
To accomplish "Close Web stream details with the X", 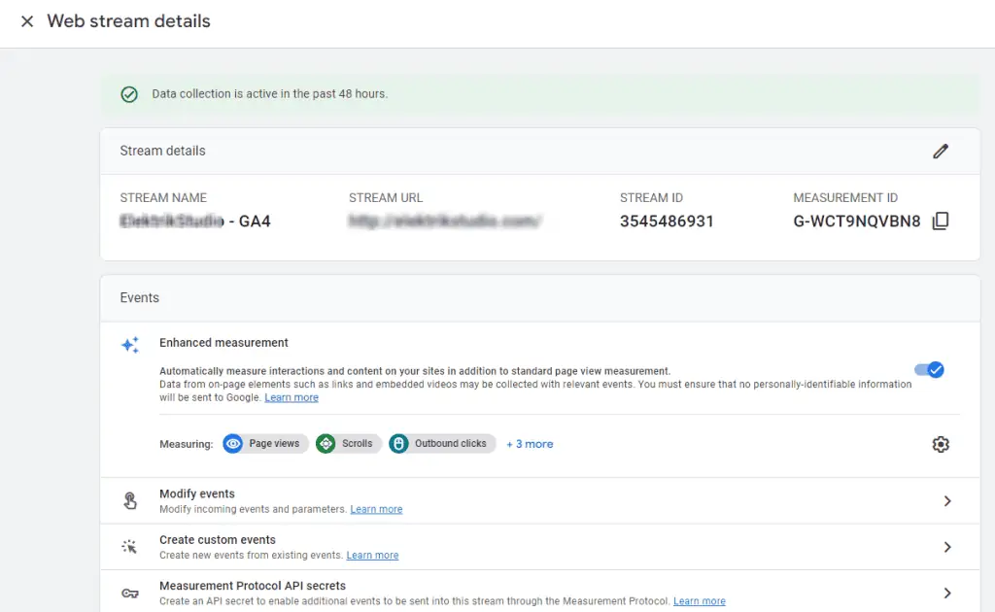I will (x=26, y=21).
